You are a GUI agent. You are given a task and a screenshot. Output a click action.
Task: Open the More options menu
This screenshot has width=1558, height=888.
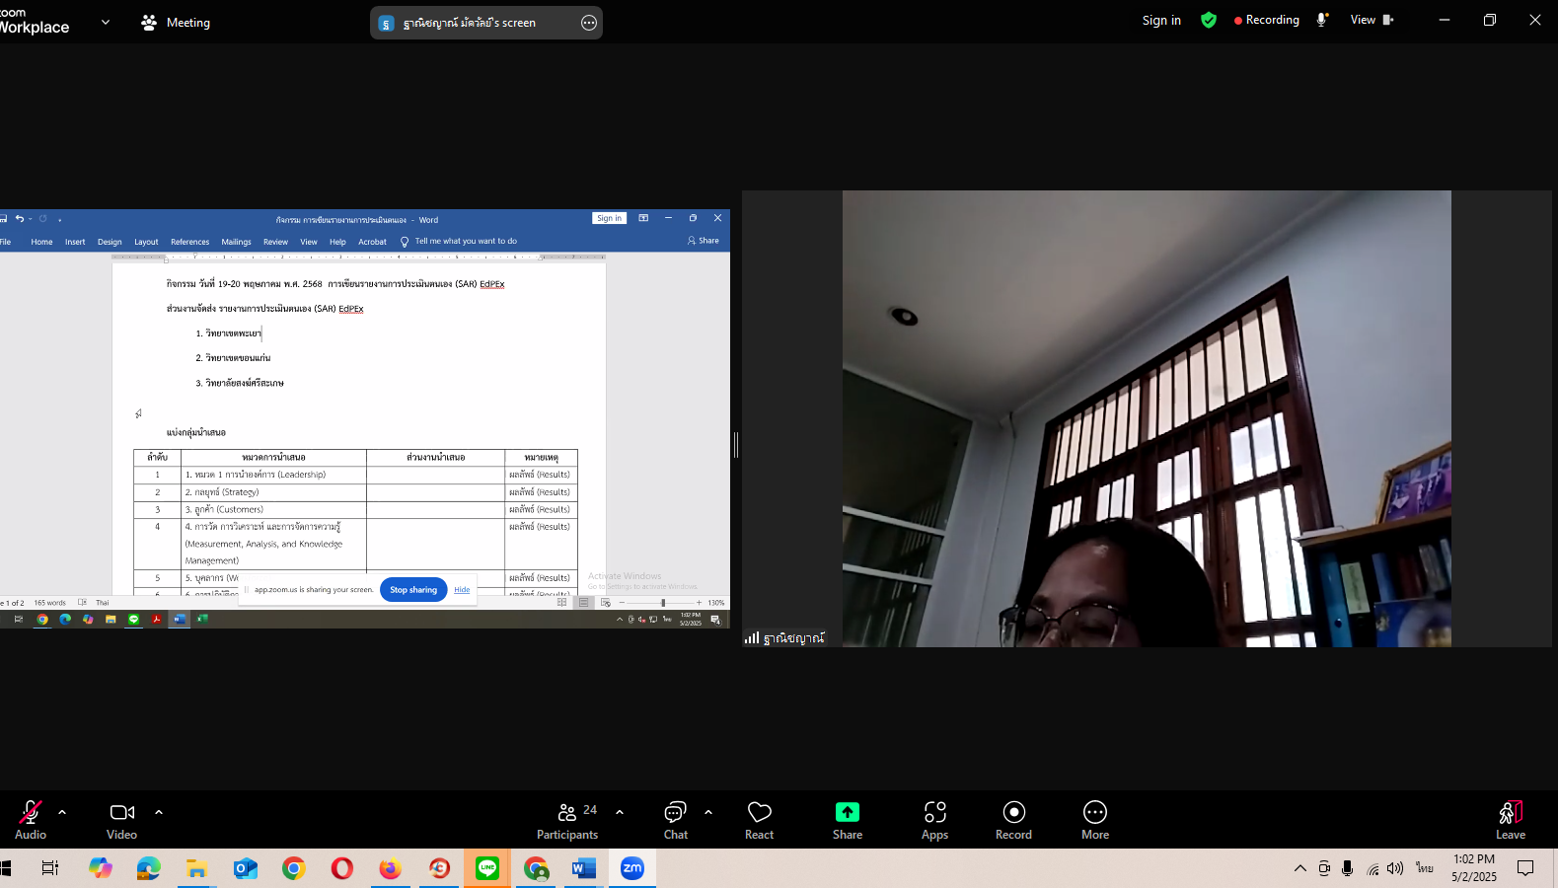(1095, 820)
